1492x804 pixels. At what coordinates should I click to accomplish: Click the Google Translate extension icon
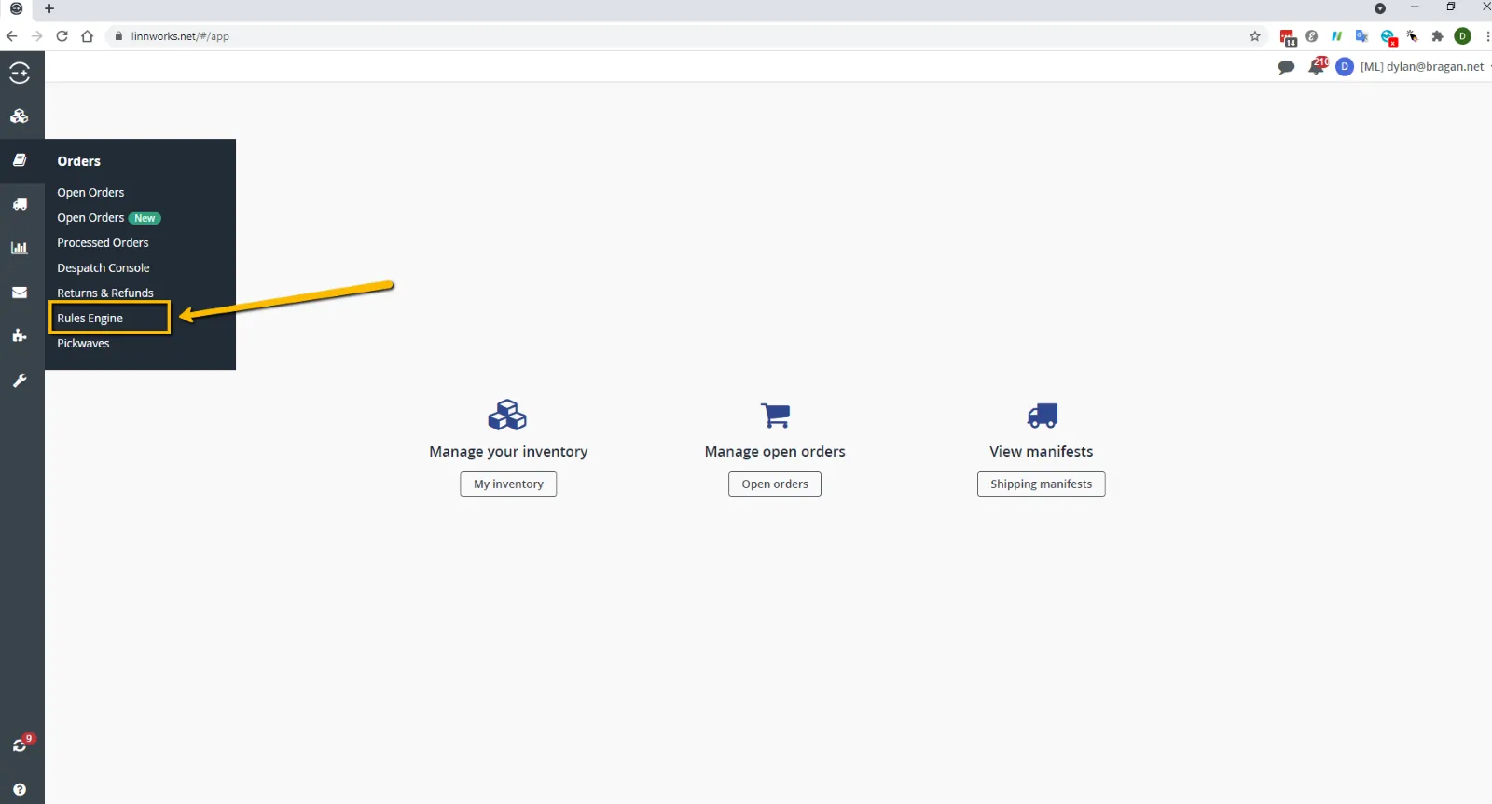pos(1361,36)
